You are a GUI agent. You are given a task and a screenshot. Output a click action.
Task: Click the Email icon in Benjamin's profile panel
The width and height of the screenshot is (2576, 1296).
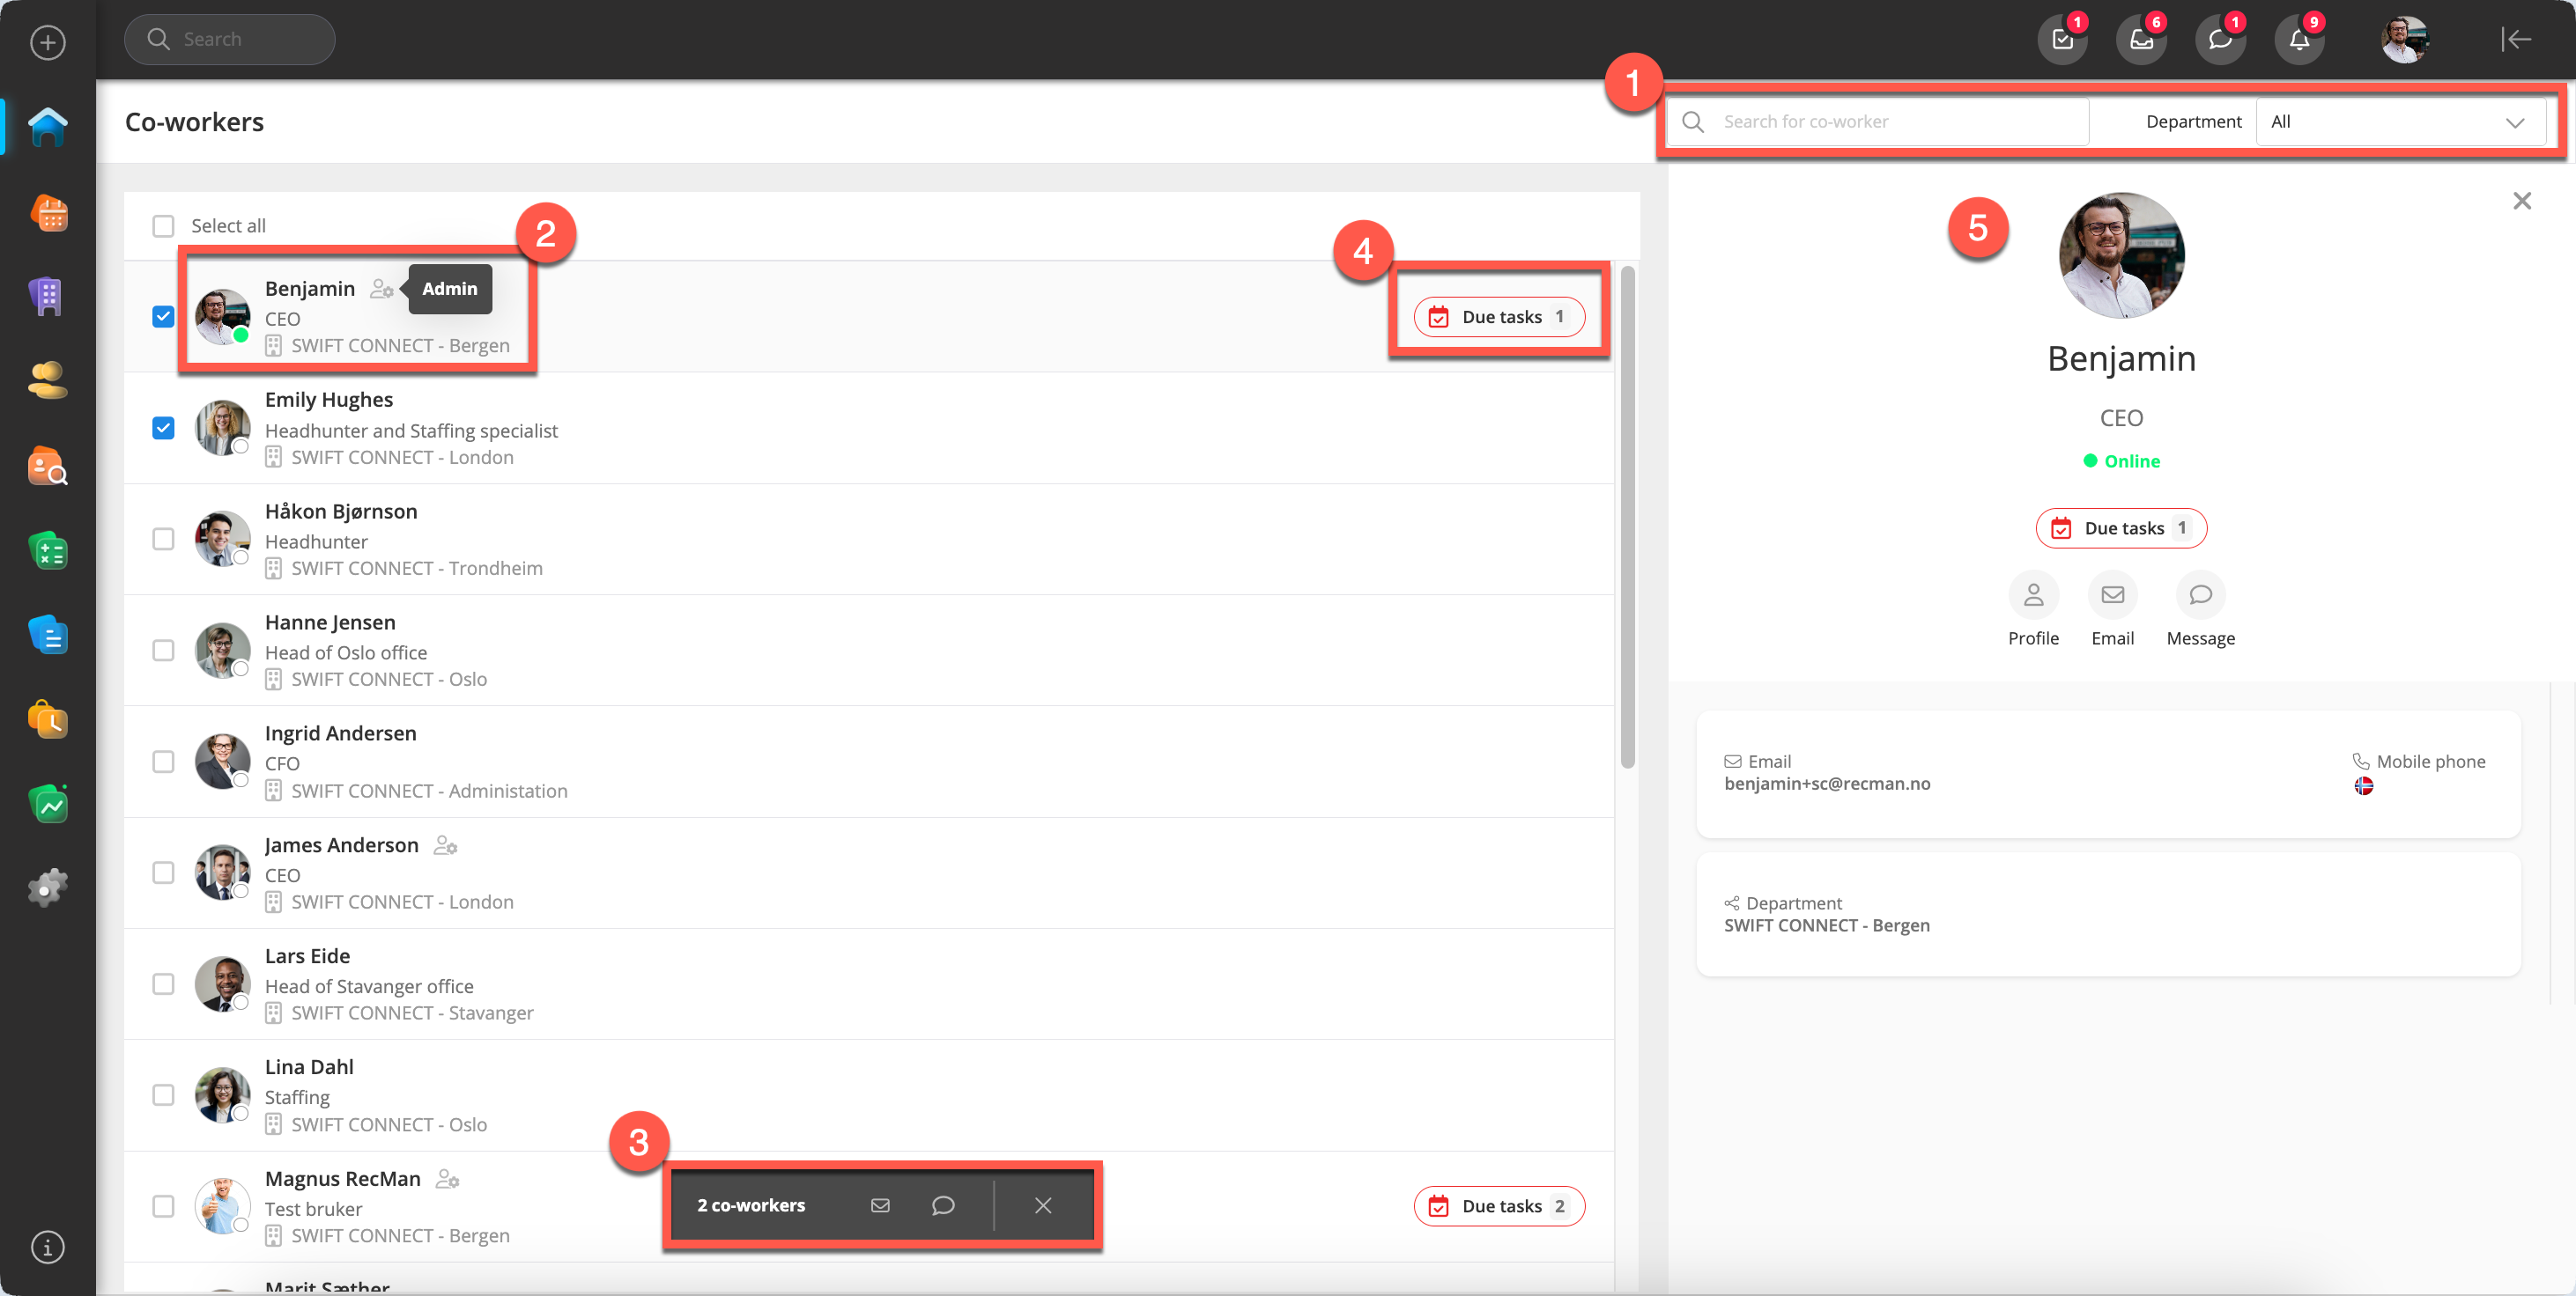pyautogui.click(x=2111, y=595)
